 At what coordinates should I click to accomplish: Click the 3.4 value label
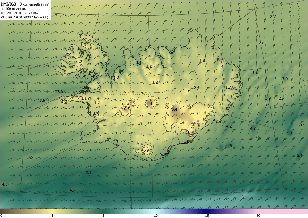(x=139, y=62)
